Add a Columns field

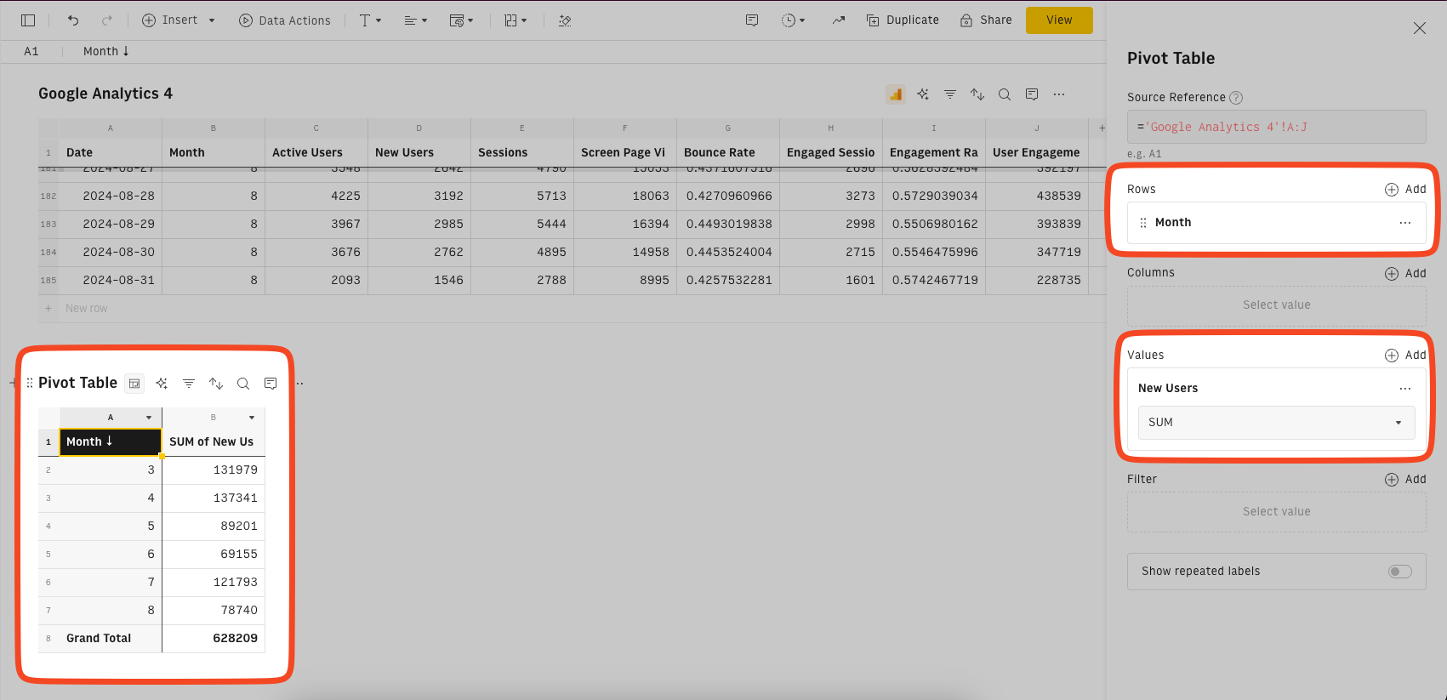1405,273
